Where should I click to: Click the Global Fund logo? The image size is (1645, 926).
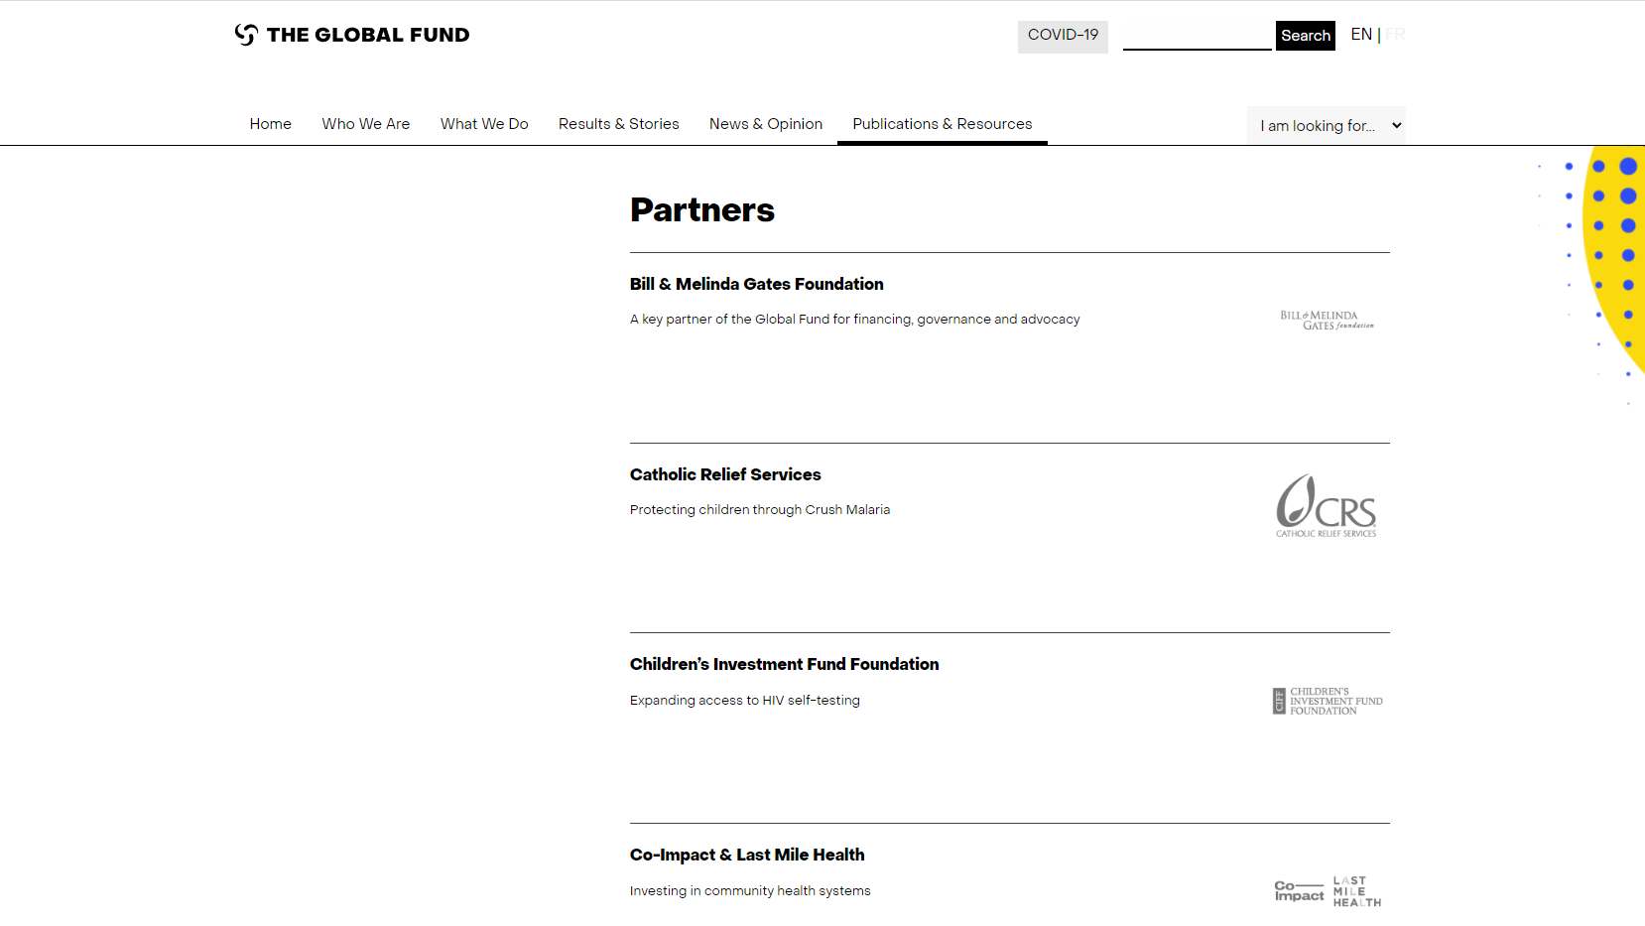[352, 35]
